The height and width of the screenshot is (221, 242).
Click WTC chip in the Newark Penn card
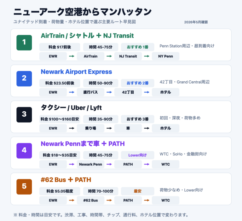(x=166, y=164)
